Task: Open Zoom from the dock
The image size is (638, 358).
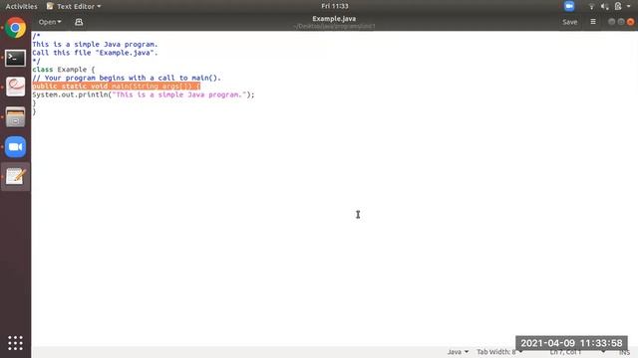Action: 16,146
